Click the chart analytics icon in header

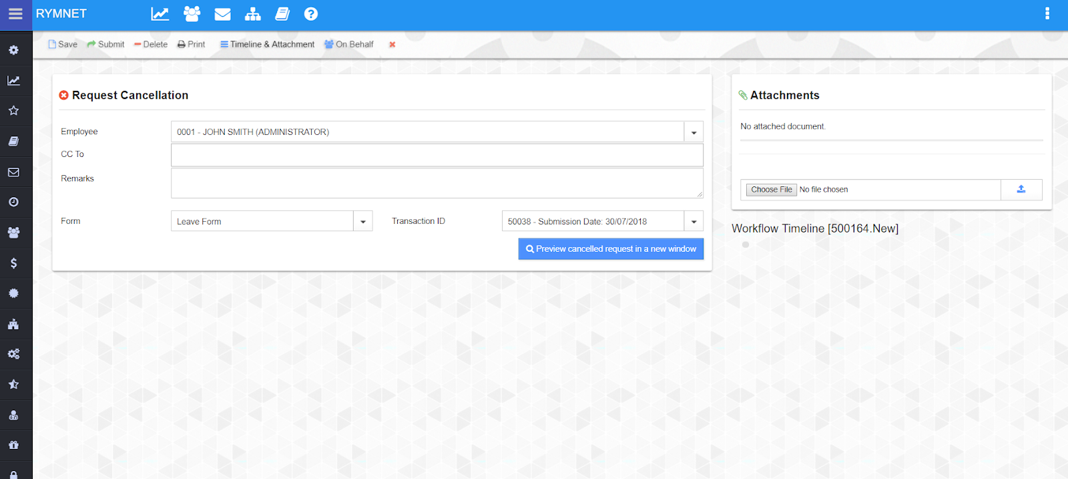pyautogui.click(x=160, y=14)
